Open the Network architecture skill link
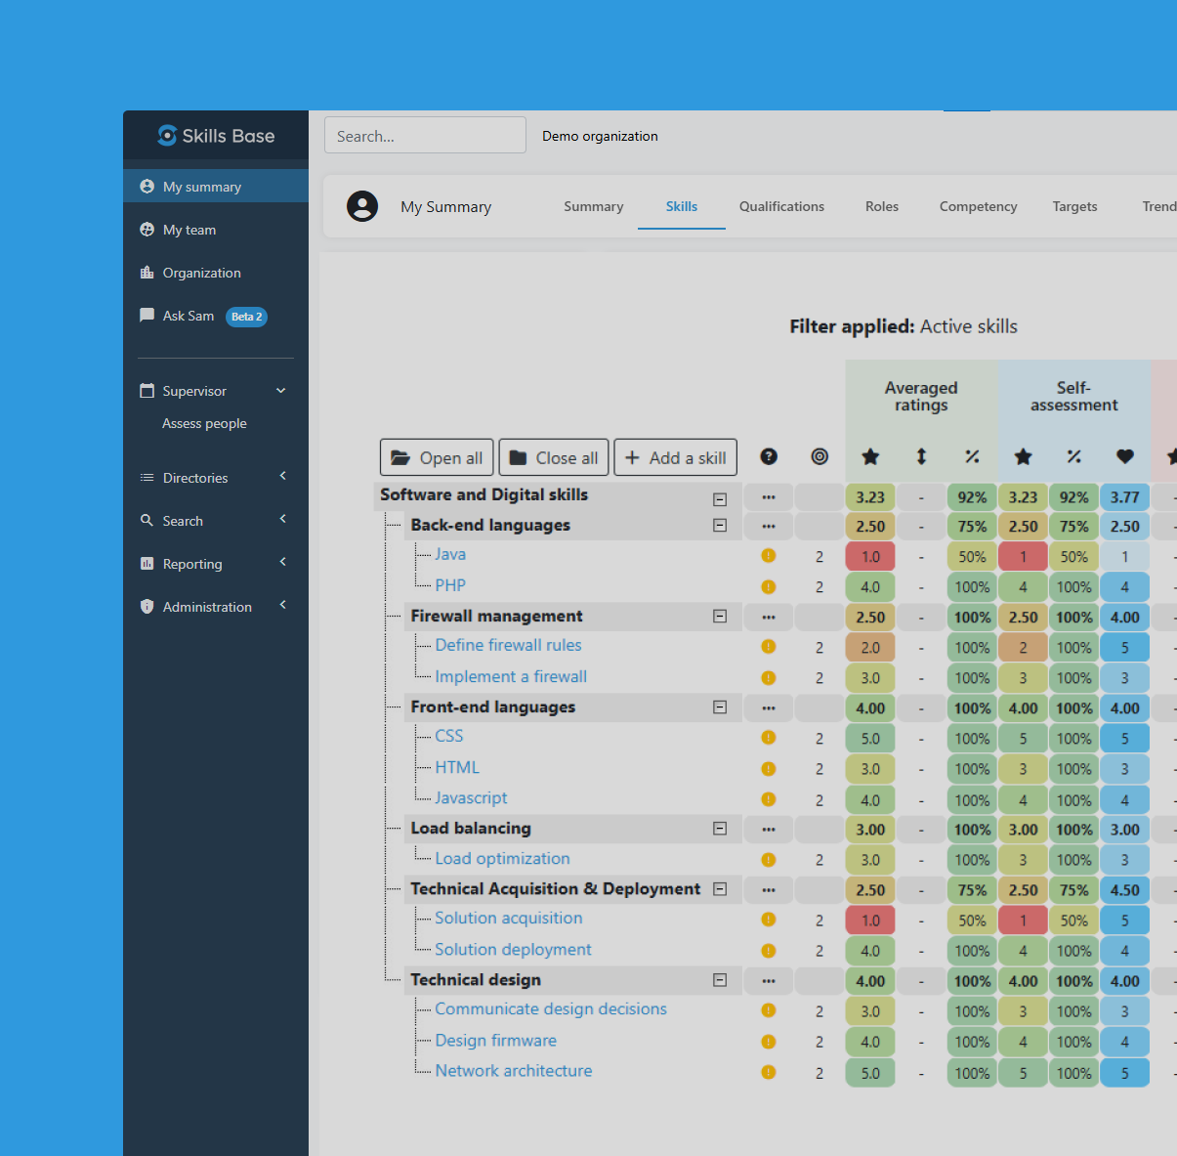 [x=514, y=1071]
